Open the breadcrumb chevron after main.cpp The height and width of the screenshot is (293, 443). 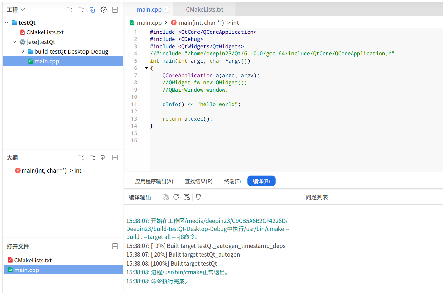166,23
